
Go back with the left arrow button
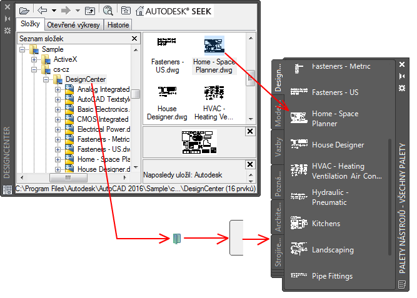pyautogui.click(x=43, y=11)
